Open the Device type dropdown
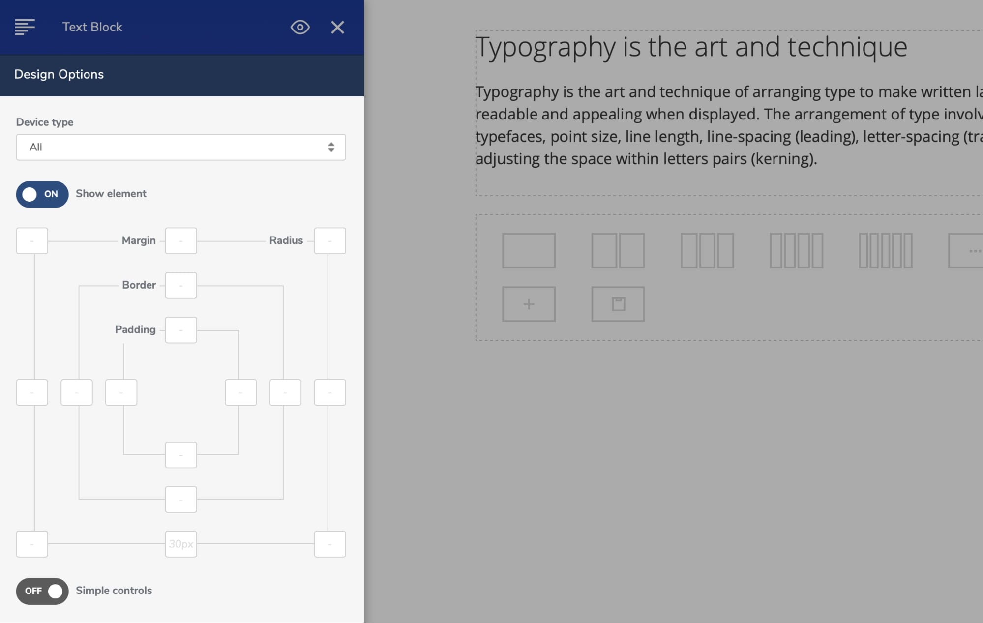Image resolution: width=983 pixels, height=623 pixels. coord(181,147)
